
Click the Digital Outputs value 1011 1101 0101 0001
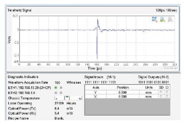(x=154, y=82)
